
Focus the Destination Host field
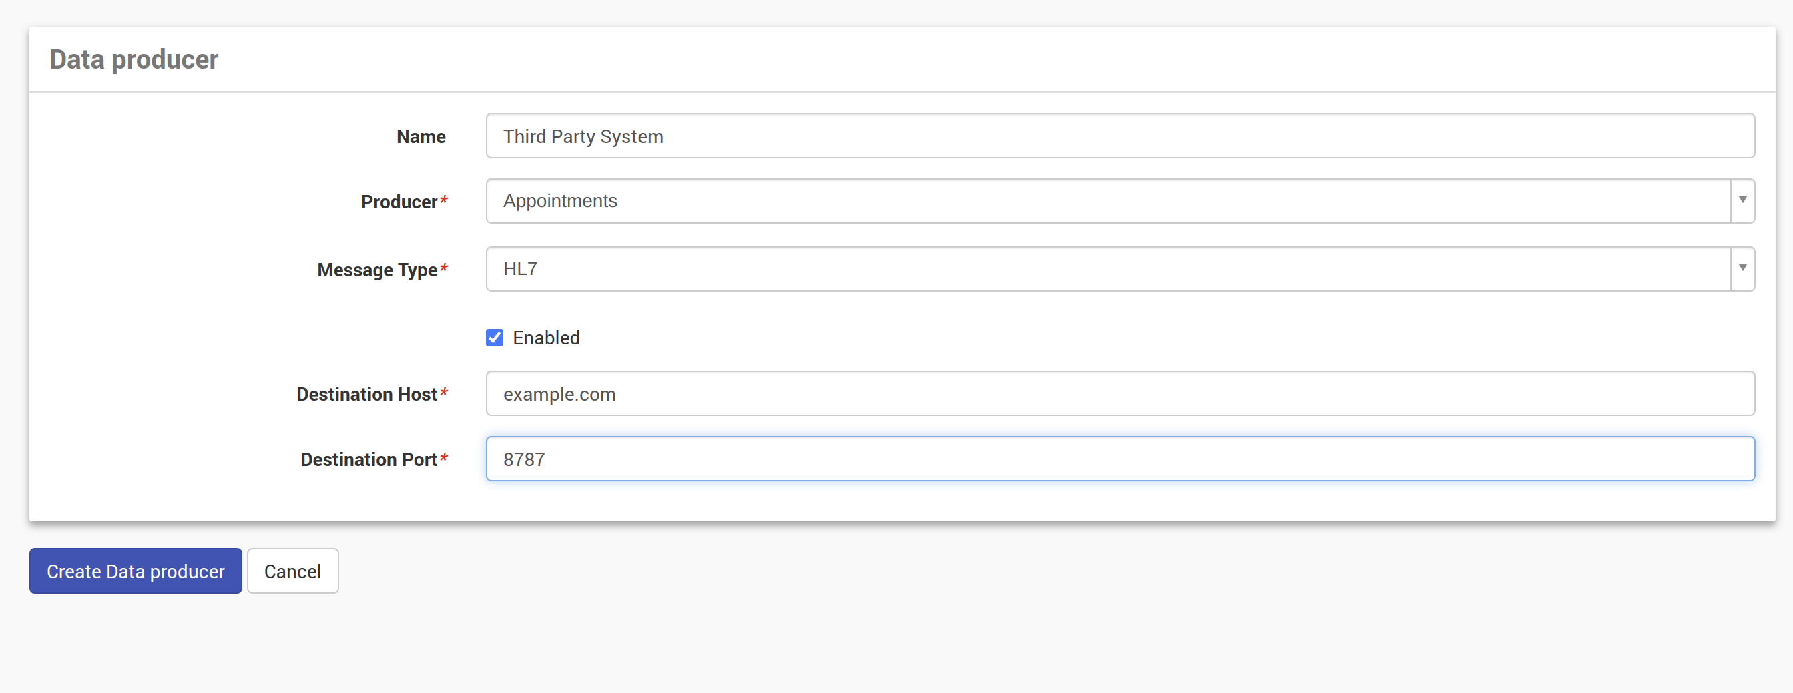click(x=1119, y=393)
